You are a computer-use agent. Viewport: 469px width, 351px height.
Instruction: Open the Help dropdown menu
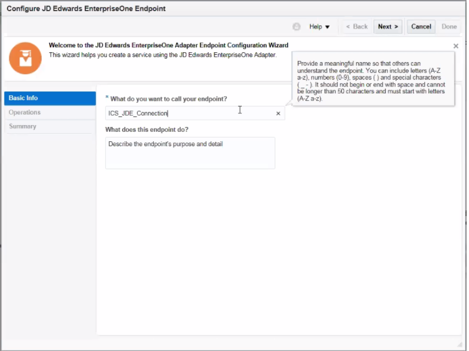coord(319,27)
